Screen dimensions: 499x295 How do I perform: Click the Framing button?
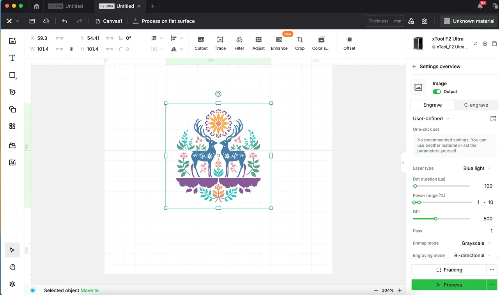pyautogui.click(x=449, y=270)
